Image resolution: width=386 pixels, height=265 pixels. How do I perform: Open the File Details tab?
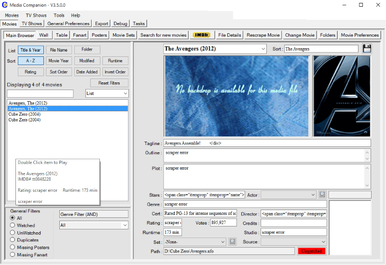coord(230,35)
